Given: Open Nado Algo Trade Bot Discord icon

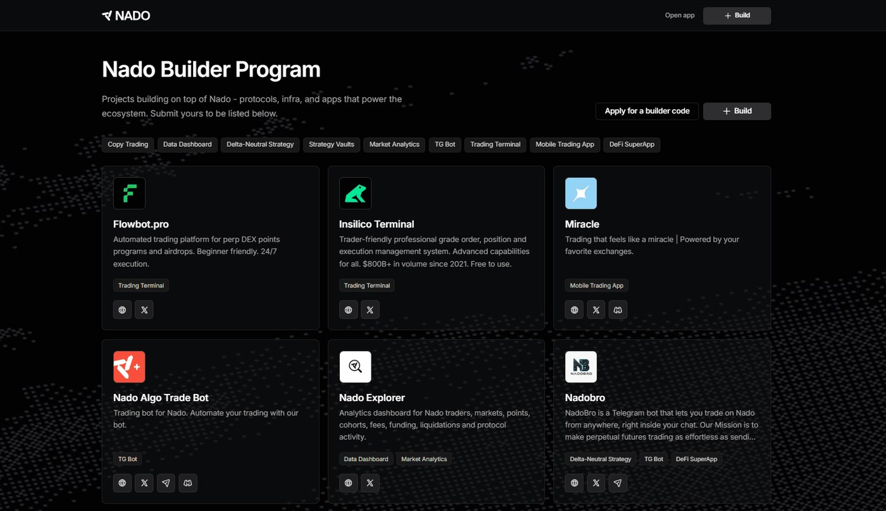Looking at the screenshot, I should (x=188, y=483).
